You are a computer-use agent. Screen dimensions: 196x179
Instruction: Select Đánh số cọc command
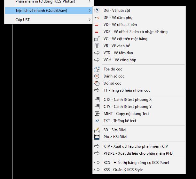point(139,76)
